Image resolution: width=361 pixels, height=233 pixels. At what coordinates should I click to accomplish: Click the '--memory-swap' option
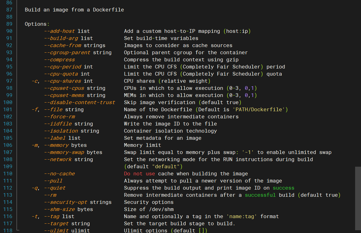pyautogui.click(x=64, y=152)
